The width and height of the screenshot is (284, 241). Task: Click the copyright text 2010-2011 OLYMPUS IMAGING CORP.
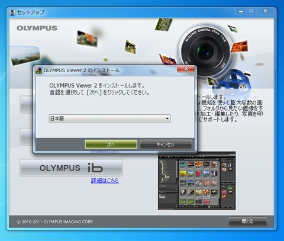coord(55,222)
